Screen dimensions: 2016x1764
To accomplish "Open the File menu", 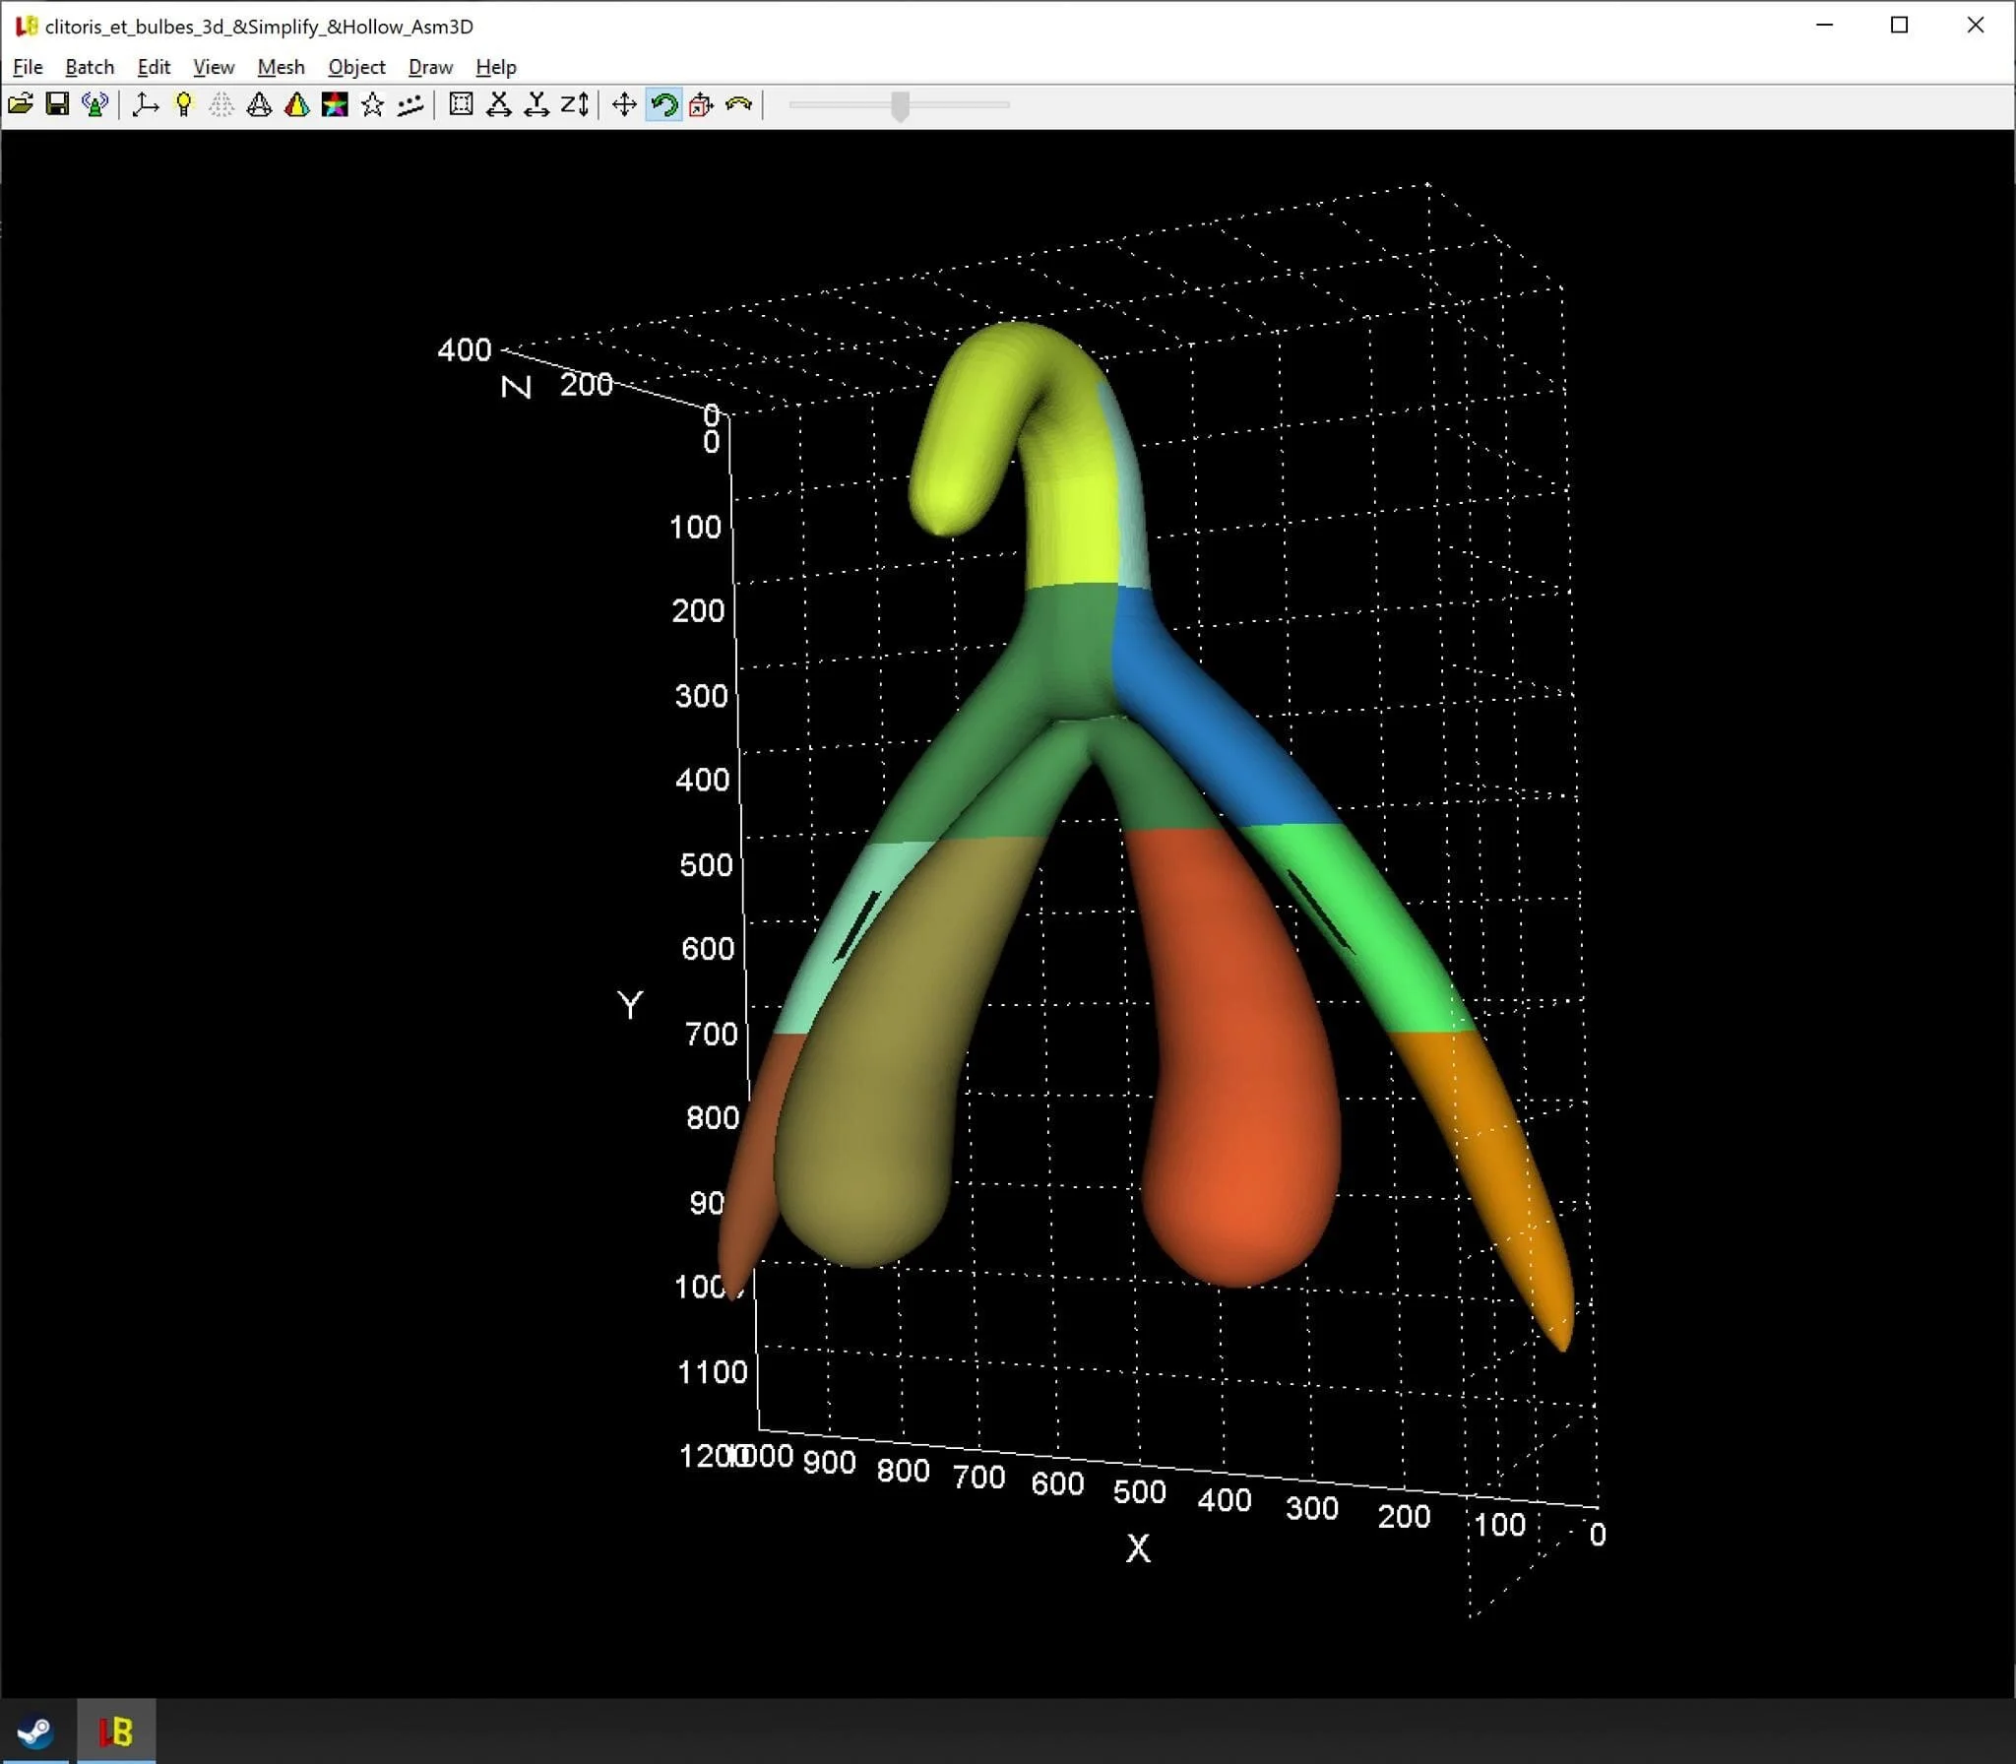I will coord(28,67).
